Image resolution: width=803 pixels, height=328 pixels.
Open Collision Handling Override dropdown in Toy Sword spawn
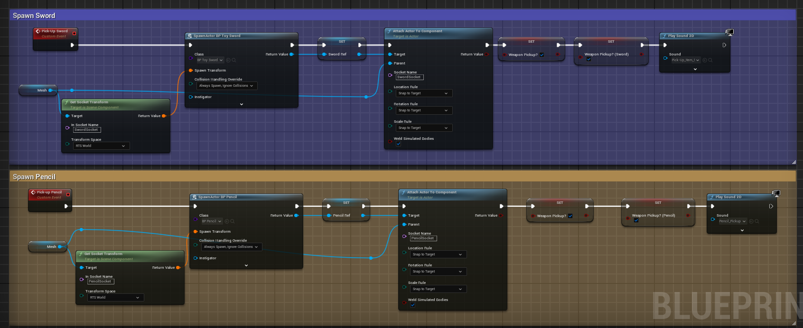(227, 86)
